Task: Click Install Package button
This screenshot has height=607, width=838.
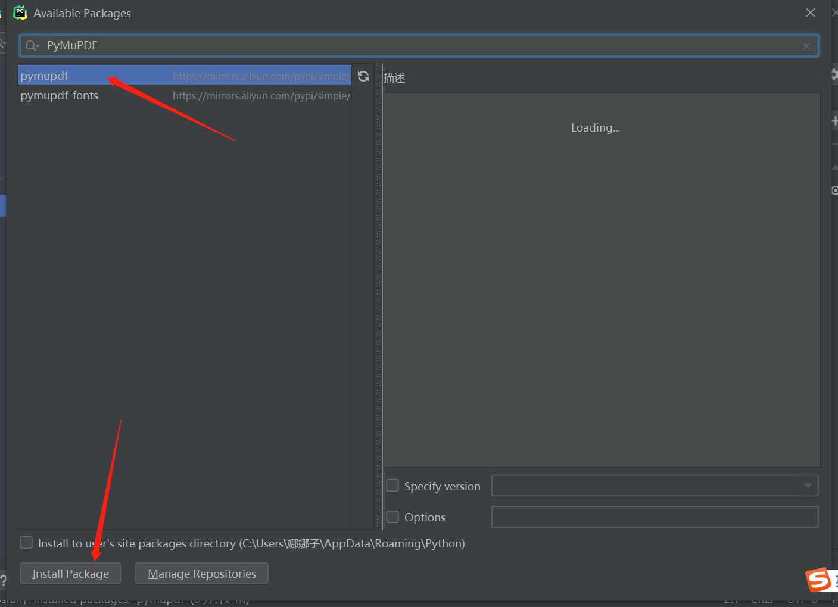Action: (x=70, y=574)
